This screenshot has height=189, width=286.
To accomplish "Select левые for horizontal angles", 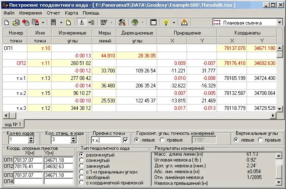I will [x=136, y=140].
